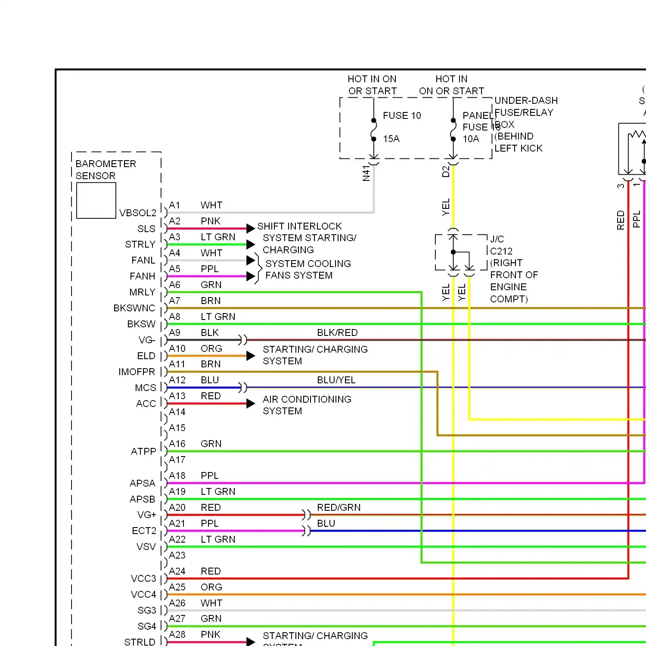Click the VSV signal label
Screen dimensions: 646x646
pos(146,547)
